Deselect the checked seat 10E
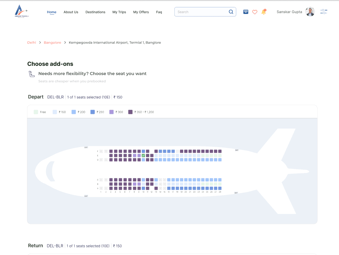This screenshot has width=339, height=255. tap(144, 155)
